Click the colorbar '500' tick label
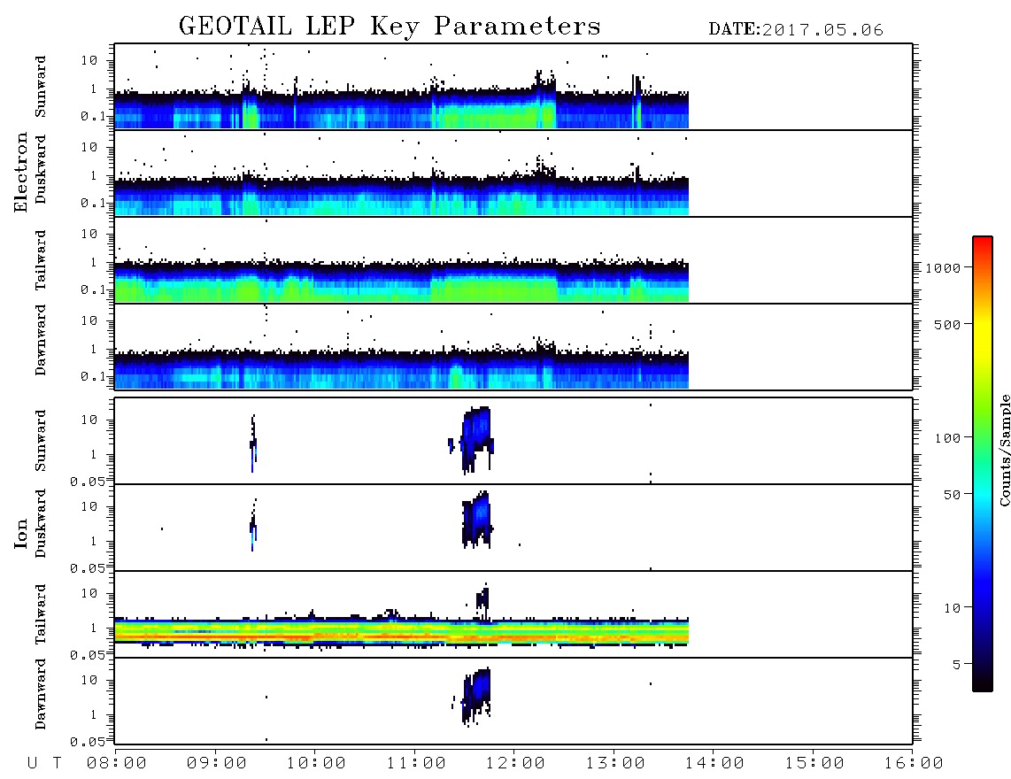This screenshot has height=779, width=1011. [947, 325]
